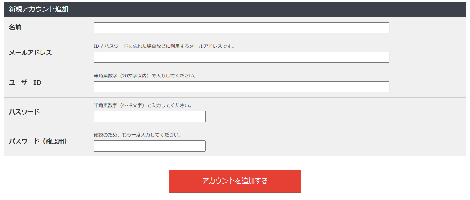Viewport: 470px width, 200px height.
Task: Select the ユーザーID label
Action: tap(25, 83)
